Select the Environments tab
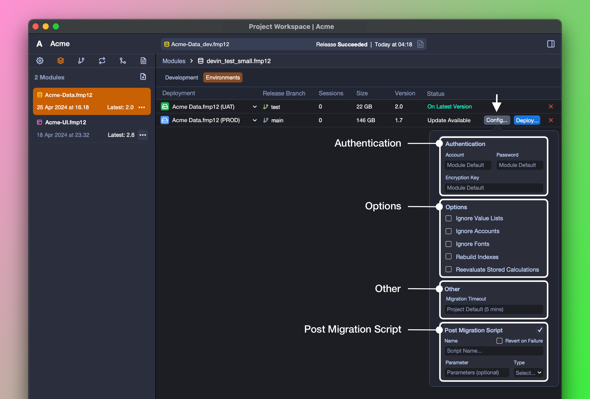590x399 pixels. tap(223, 78)
